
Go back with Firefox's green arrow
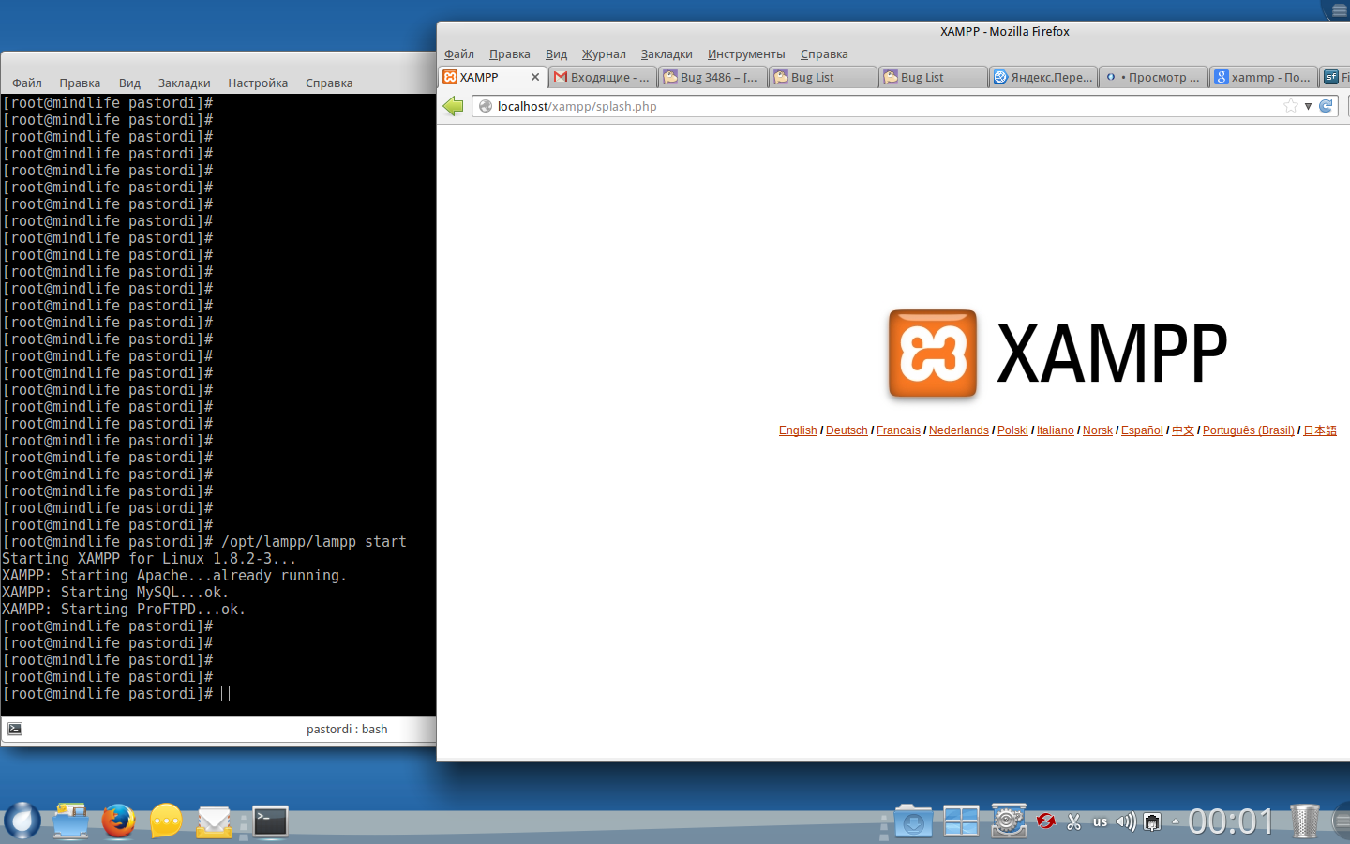tap(454, 106)
